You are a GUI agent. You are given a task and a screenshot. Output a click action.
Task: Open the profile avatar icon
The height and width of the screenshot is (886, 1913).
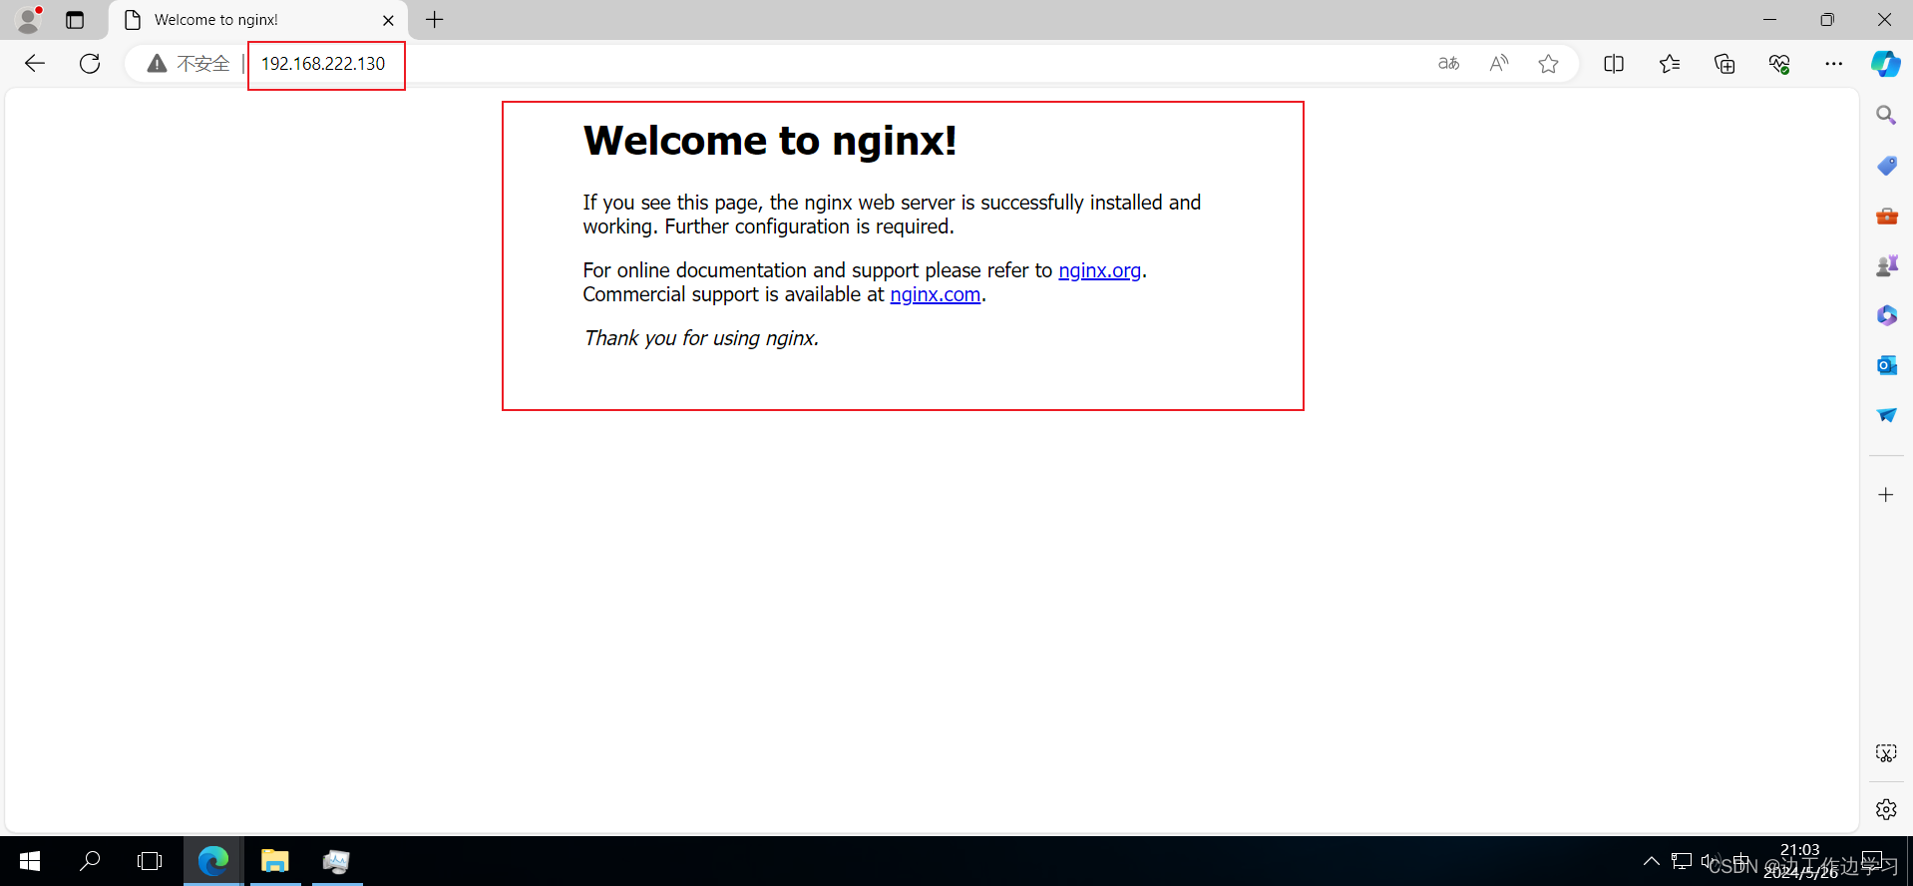pyautogui.click(x=29, y=19)
